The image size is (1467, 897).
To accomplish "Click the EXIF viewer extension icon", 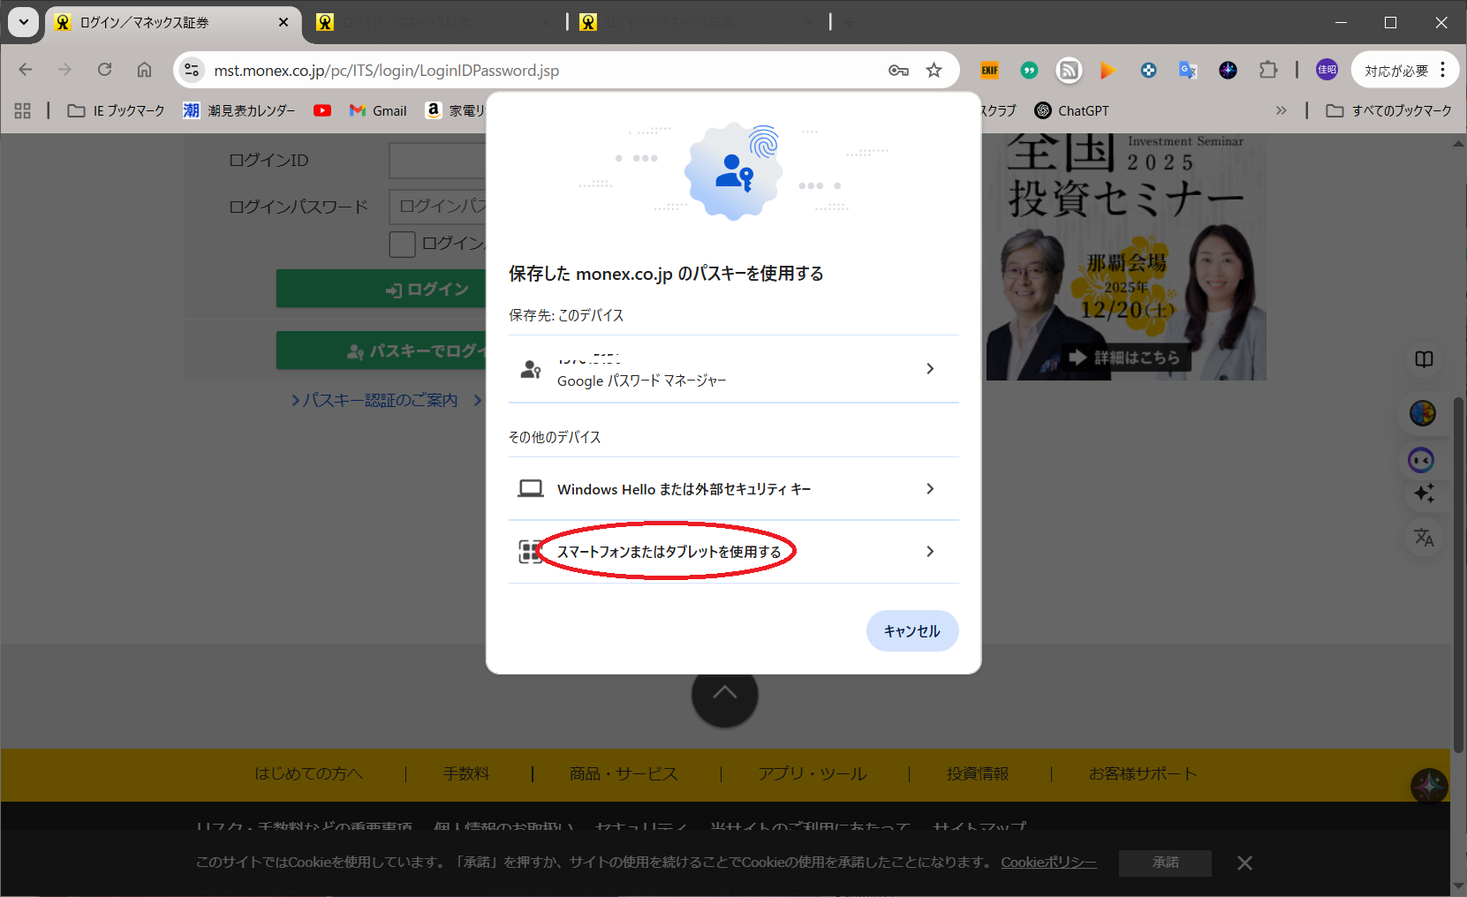I will click(x=989, y=70).
